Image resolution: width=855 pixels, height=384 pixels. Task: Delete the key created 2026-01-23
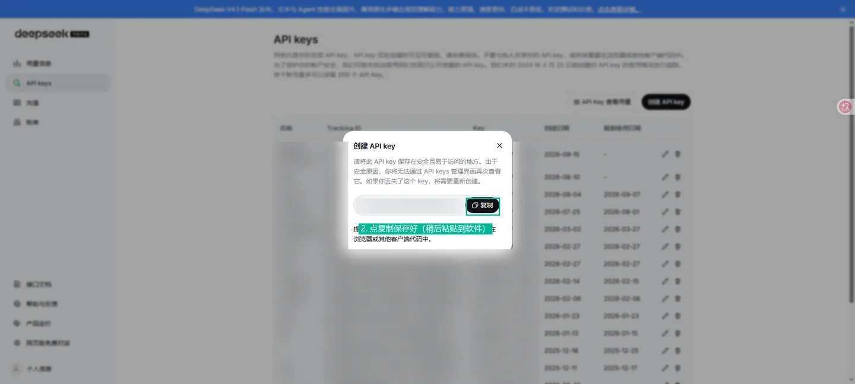click(677, 316)
